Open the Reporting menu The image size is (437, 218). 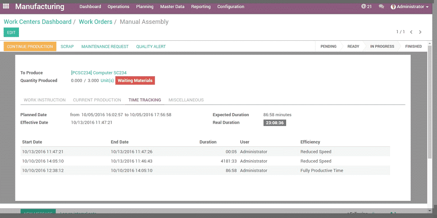tap(200, 7)
